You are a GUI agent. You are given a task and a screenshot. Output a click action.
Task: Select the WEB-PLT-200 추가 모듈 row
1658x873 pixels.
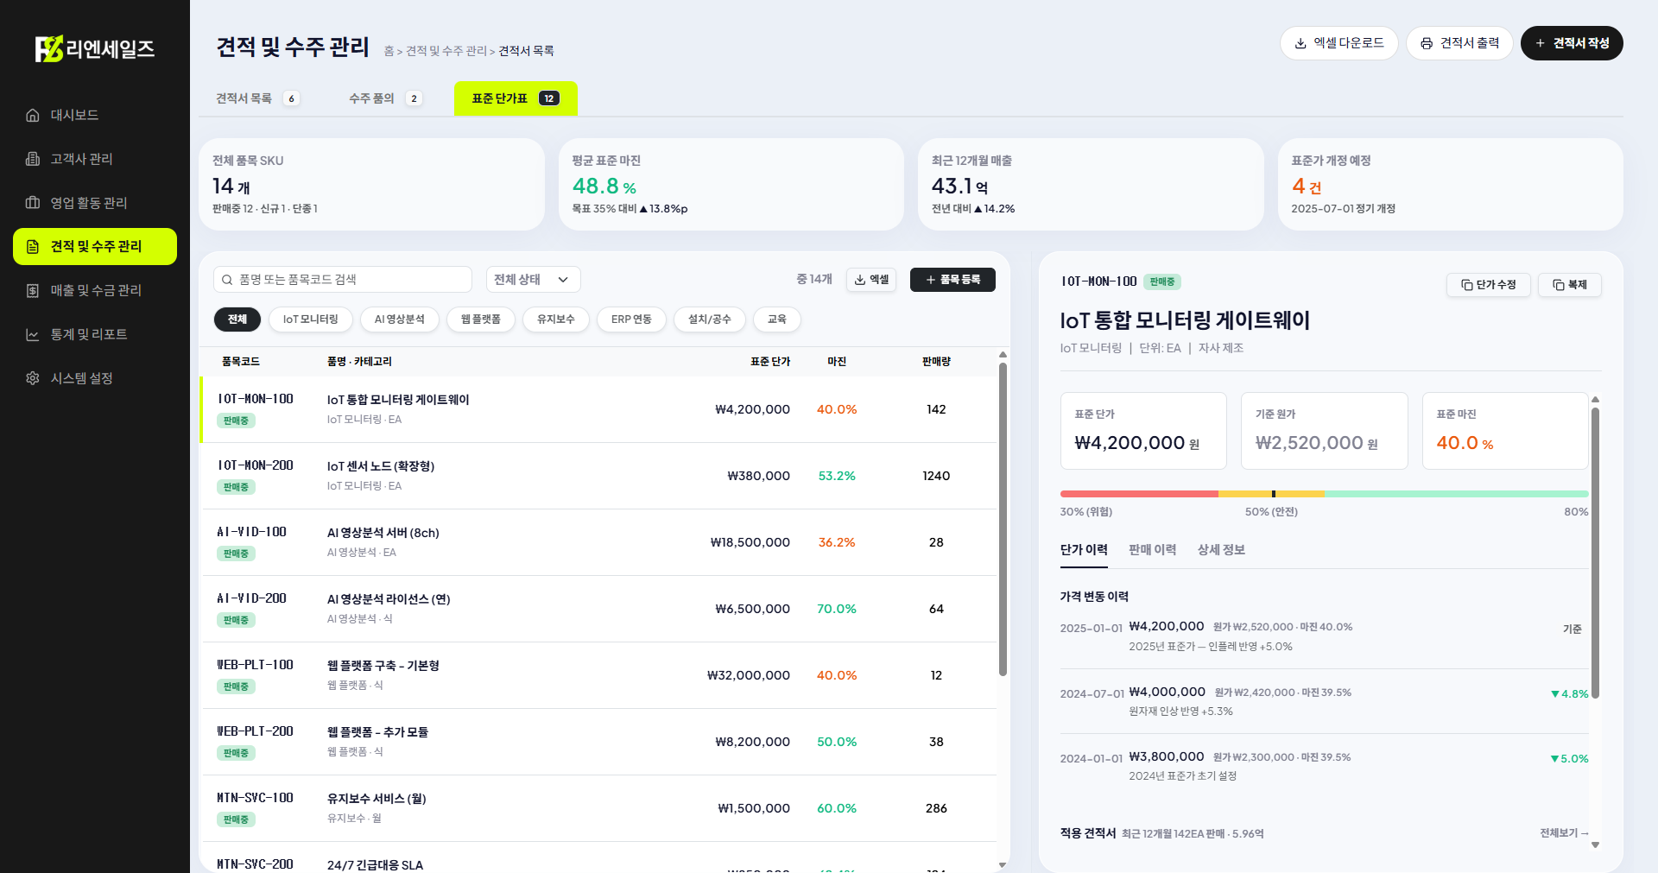coord(598,742)
